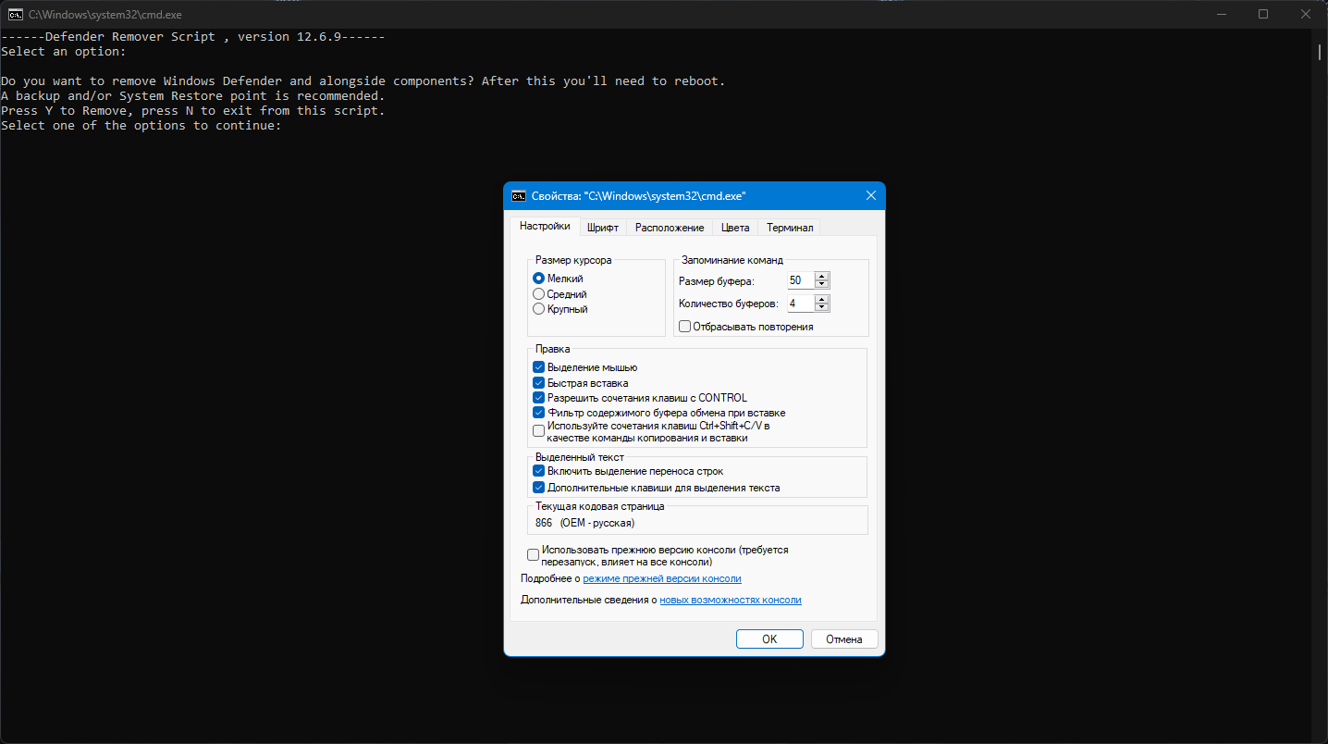The image size is (1328, 744).
Task: Click the cmd.exe icon in main window title
Action: click(x=15, y=14)
